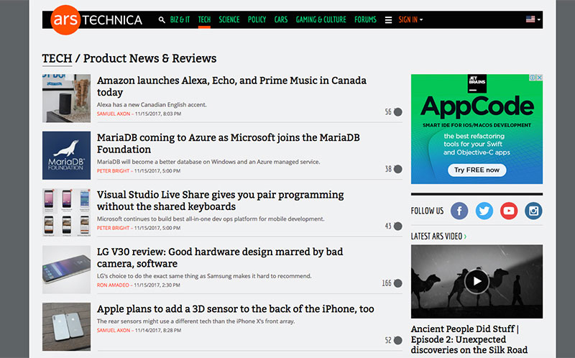Image resolution: width=575 pixels, height=358 pixels.
Task: Click the phone screenshots thumbnail
Action: click(x=66, y=212)
